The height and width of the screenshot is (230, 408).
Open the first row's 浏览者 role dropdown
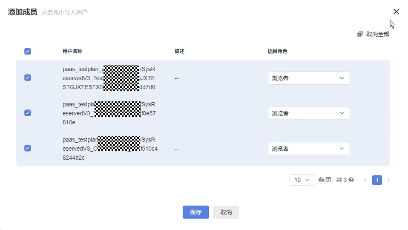(309, 78)
